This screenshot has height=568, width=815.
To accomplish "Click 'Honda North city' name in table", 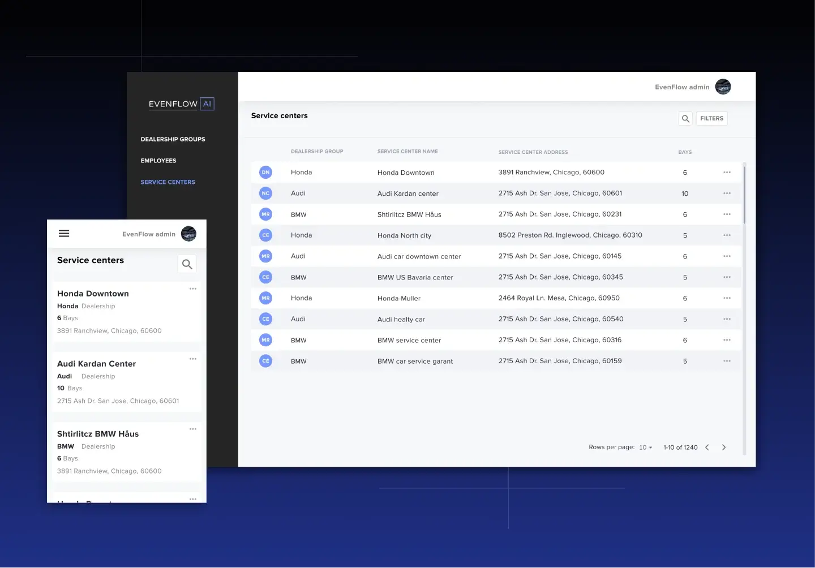I will (x=404, y=235).
